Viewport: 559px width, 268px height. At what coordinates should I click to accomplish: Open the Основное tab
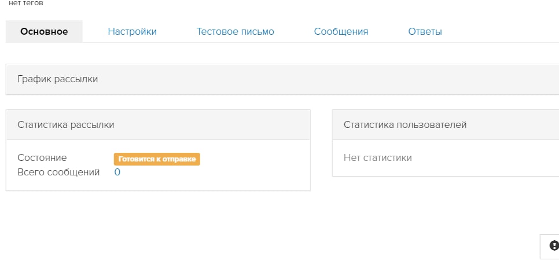point(44,31)
